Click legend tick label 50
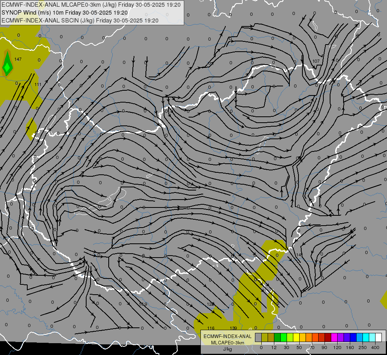387x355 pixels. point(299,348)
